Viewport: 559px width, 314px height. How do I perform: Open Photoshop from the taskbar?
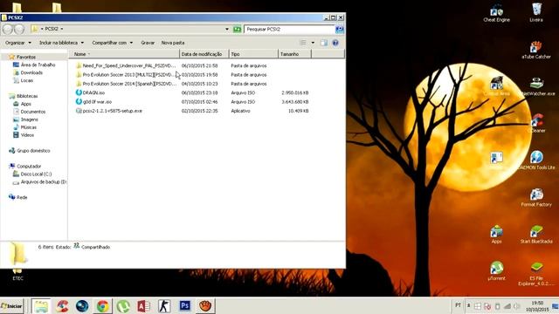[184, 306]
